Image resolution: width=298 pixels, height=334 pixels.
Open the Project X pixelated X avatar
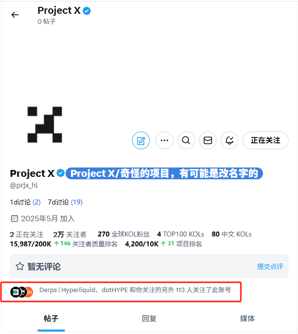[x=45, y=125]
